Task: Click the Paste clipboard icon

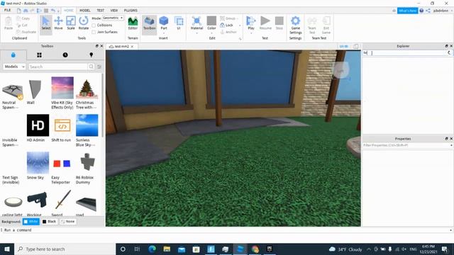Action: coord(9,23)
